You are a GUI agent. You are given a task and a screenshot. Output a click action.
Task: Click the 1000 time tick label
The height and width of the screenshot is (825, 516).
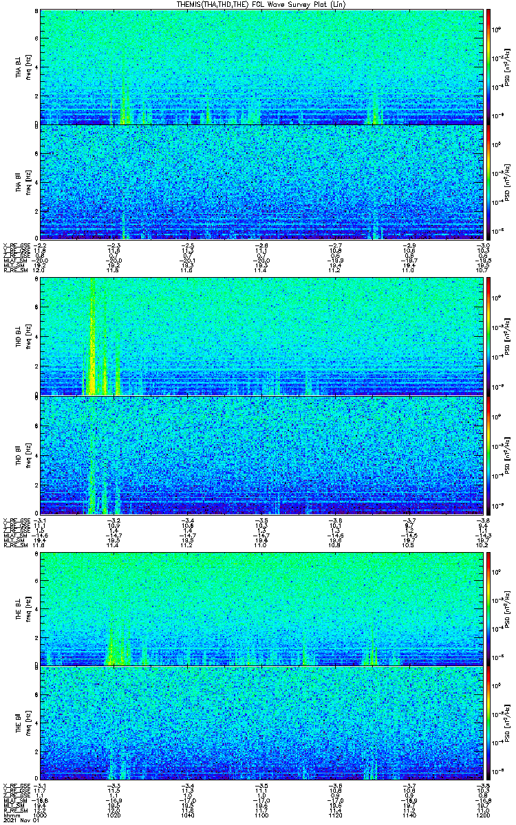click(40, 816)
